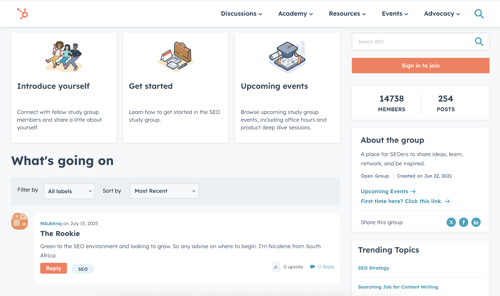
Task: Click the HubSpot sprocket logo
Action: [22, 13]
